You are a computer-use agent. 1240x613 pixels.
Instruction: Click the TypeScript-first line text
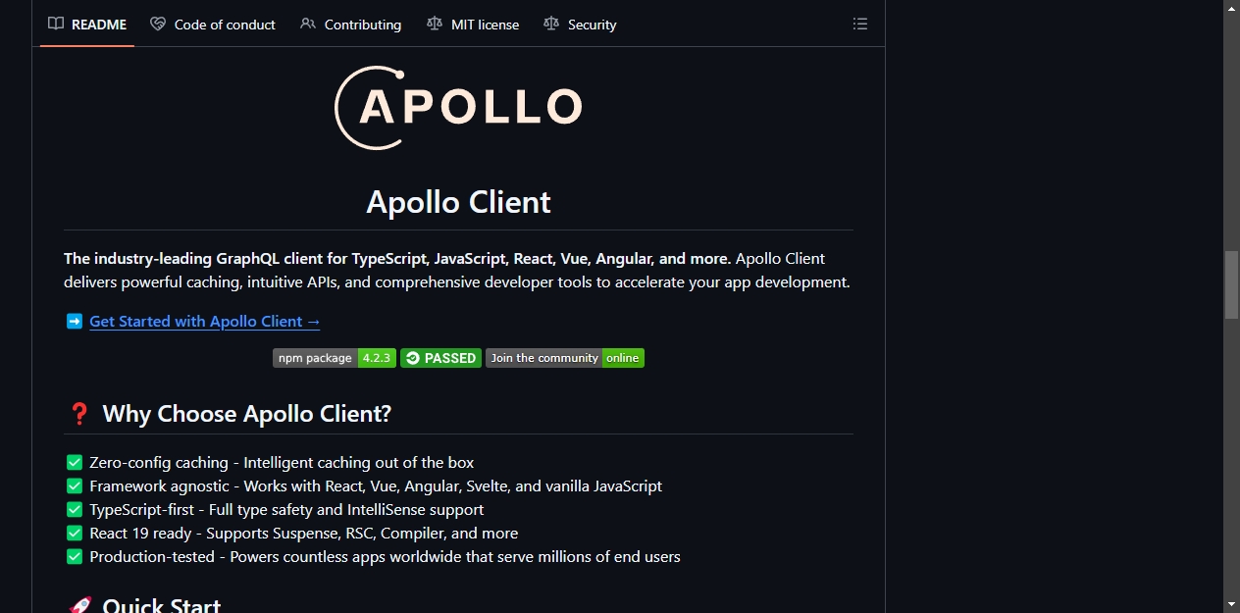(x=286, y=509)
